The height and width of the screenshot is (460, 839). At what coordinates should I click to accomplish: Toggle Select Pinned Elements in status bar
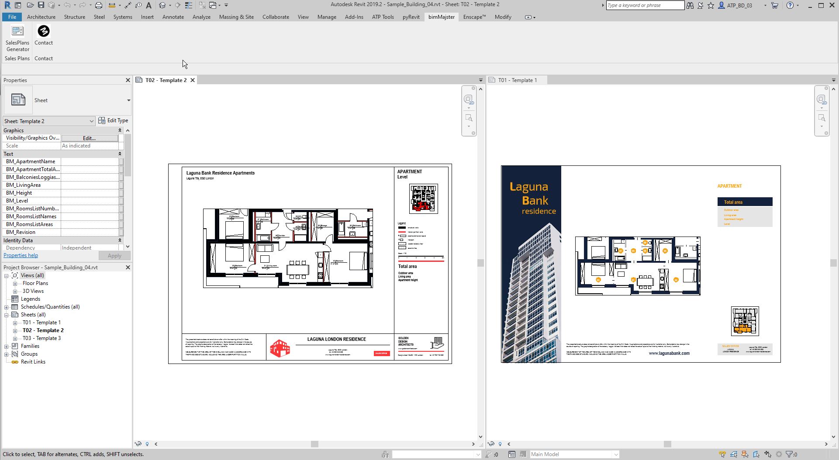(745, 454)
